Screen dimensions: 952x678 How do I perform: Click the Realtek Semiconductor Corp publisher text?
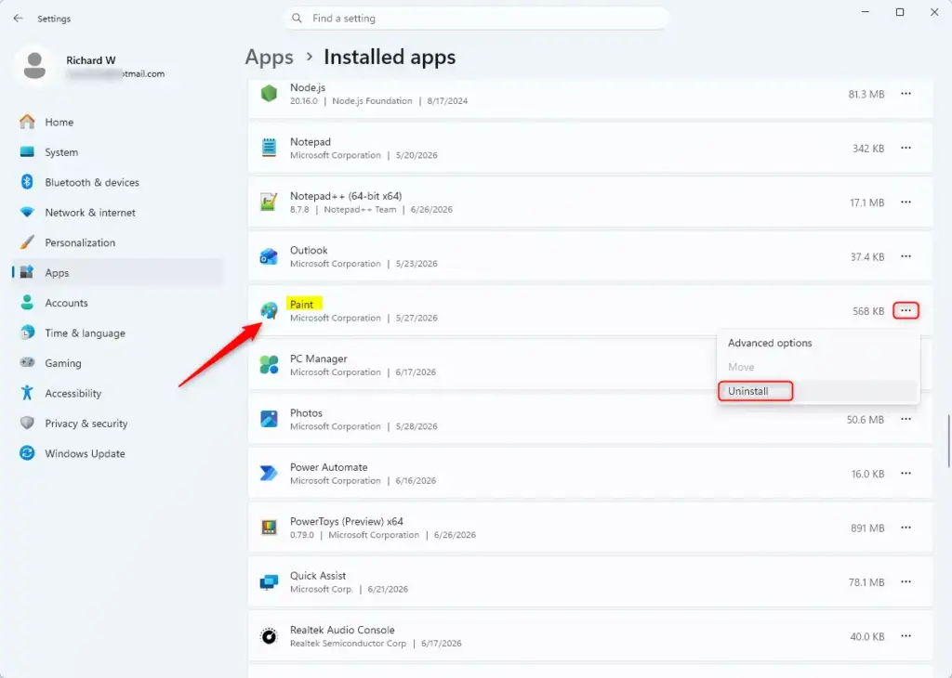348,644
